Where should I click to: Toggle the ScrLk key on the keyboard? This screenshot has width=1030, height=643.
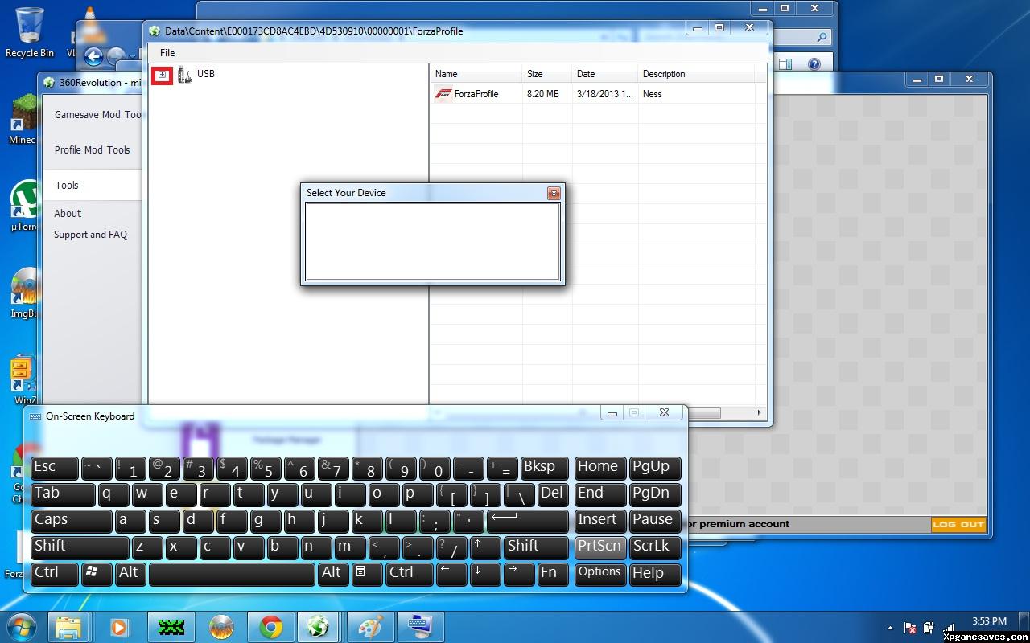655,547
